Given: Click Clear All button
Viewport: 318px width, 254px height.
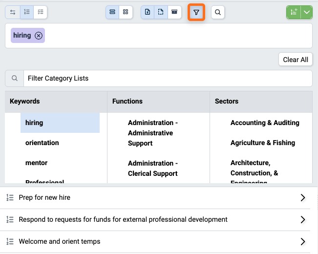Looking at the screenshot, I should [x=296, y=60].
